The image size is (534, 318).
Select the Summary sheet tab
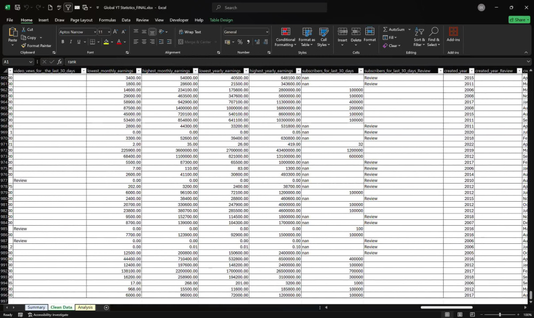pyautogui.click(x=36, y=307)
